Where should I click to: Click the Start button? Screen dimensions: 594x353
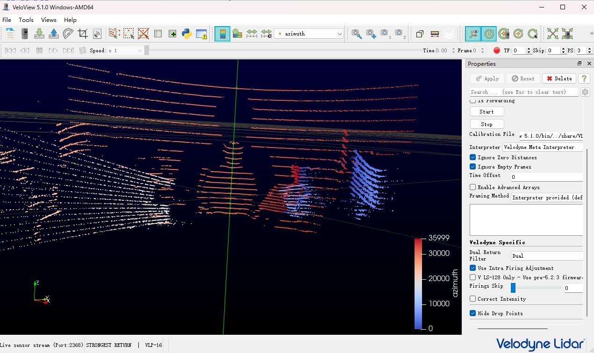coord(487,112)
